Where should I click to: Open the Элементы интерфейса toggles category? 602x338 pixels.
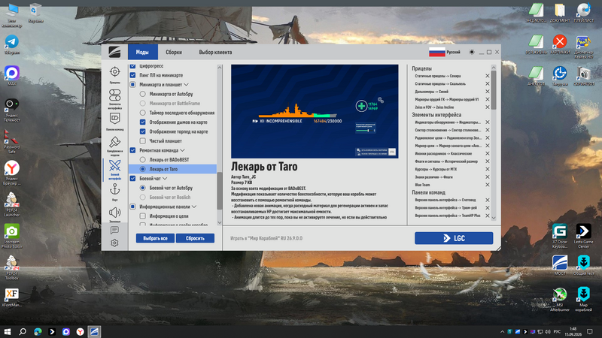point(115,95)
